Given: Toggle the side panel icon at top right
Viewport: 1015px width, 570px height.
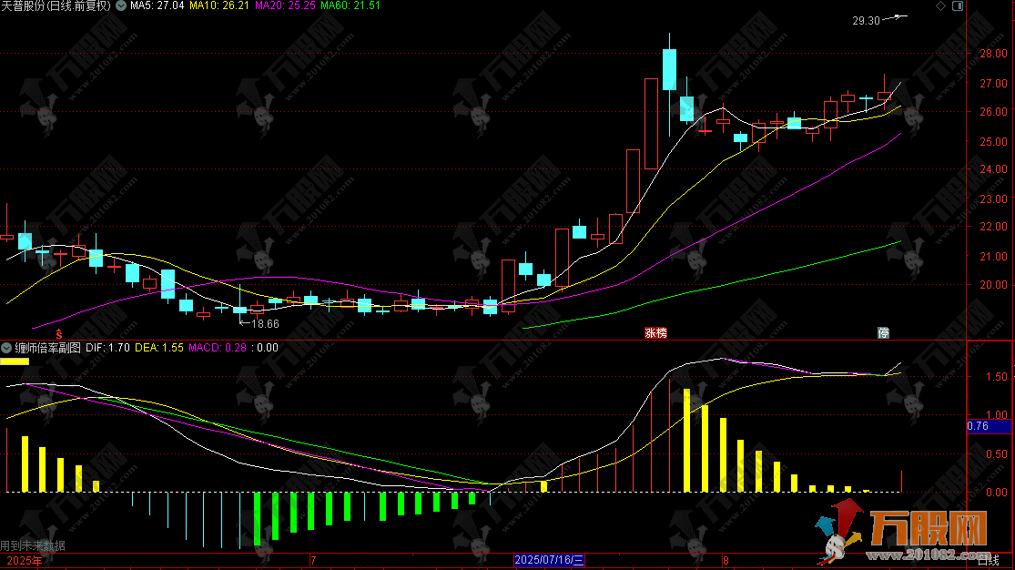Looking at the screenshot, I should [958, 5].
